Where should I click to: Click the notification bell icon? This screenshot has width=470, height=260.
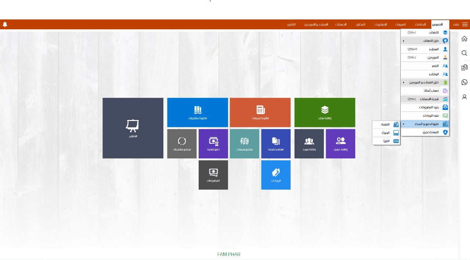point(5,25)
